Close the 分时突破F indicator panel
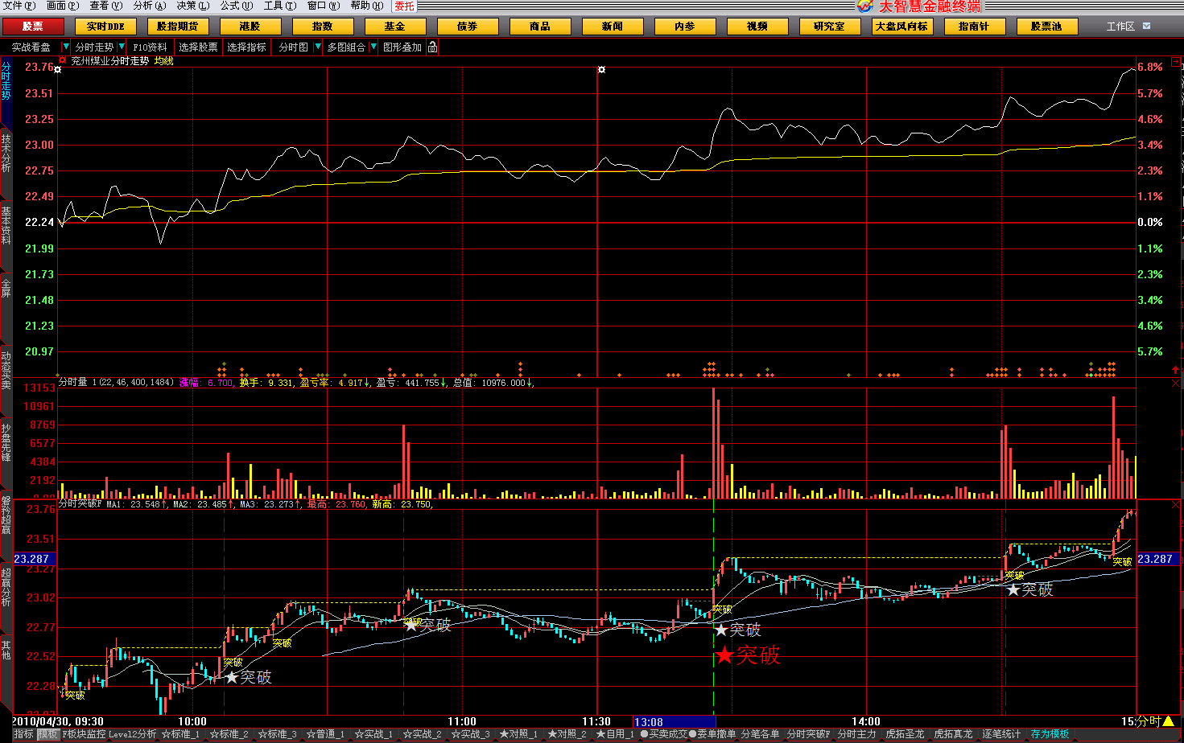 [x=1176, y=505]
